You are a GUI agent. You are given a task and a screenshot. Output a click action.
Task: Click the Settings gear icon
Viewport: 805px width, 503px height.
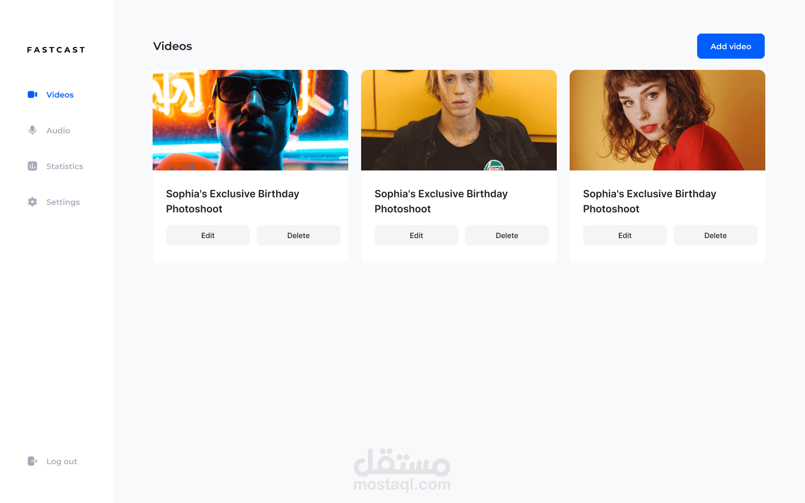[x=32, y=202]
